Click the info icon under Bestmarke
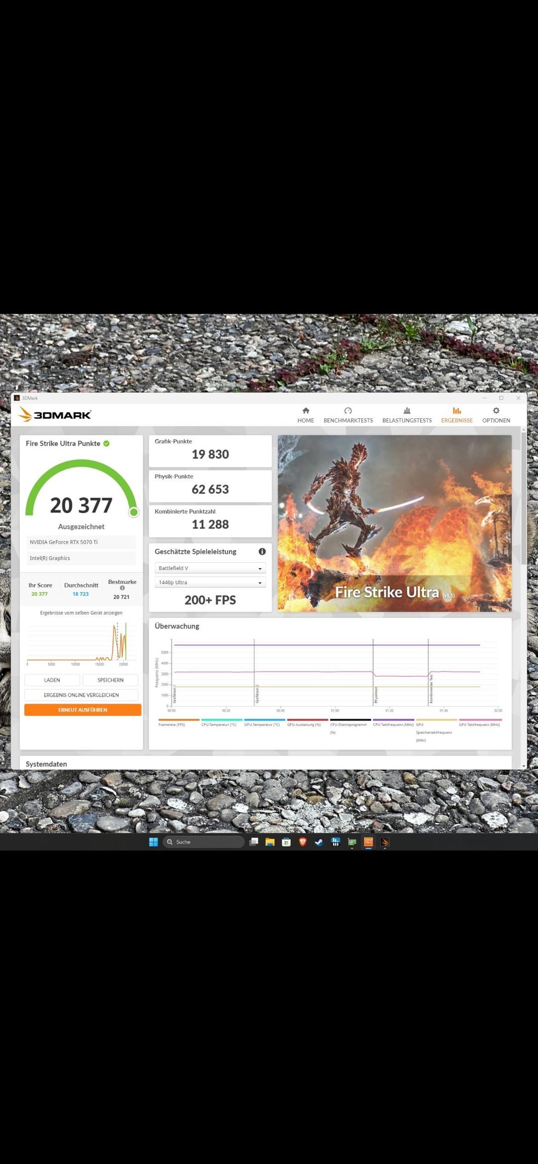This screenshot has width=538, height=1164. coord(122,588)
